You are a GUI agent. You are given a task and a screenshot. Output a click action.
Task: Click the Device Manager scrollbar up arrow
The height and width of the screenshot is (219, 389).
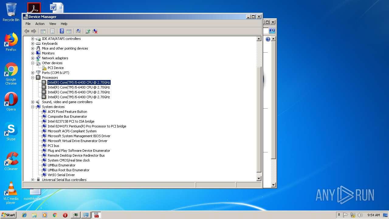click(259, 39)
